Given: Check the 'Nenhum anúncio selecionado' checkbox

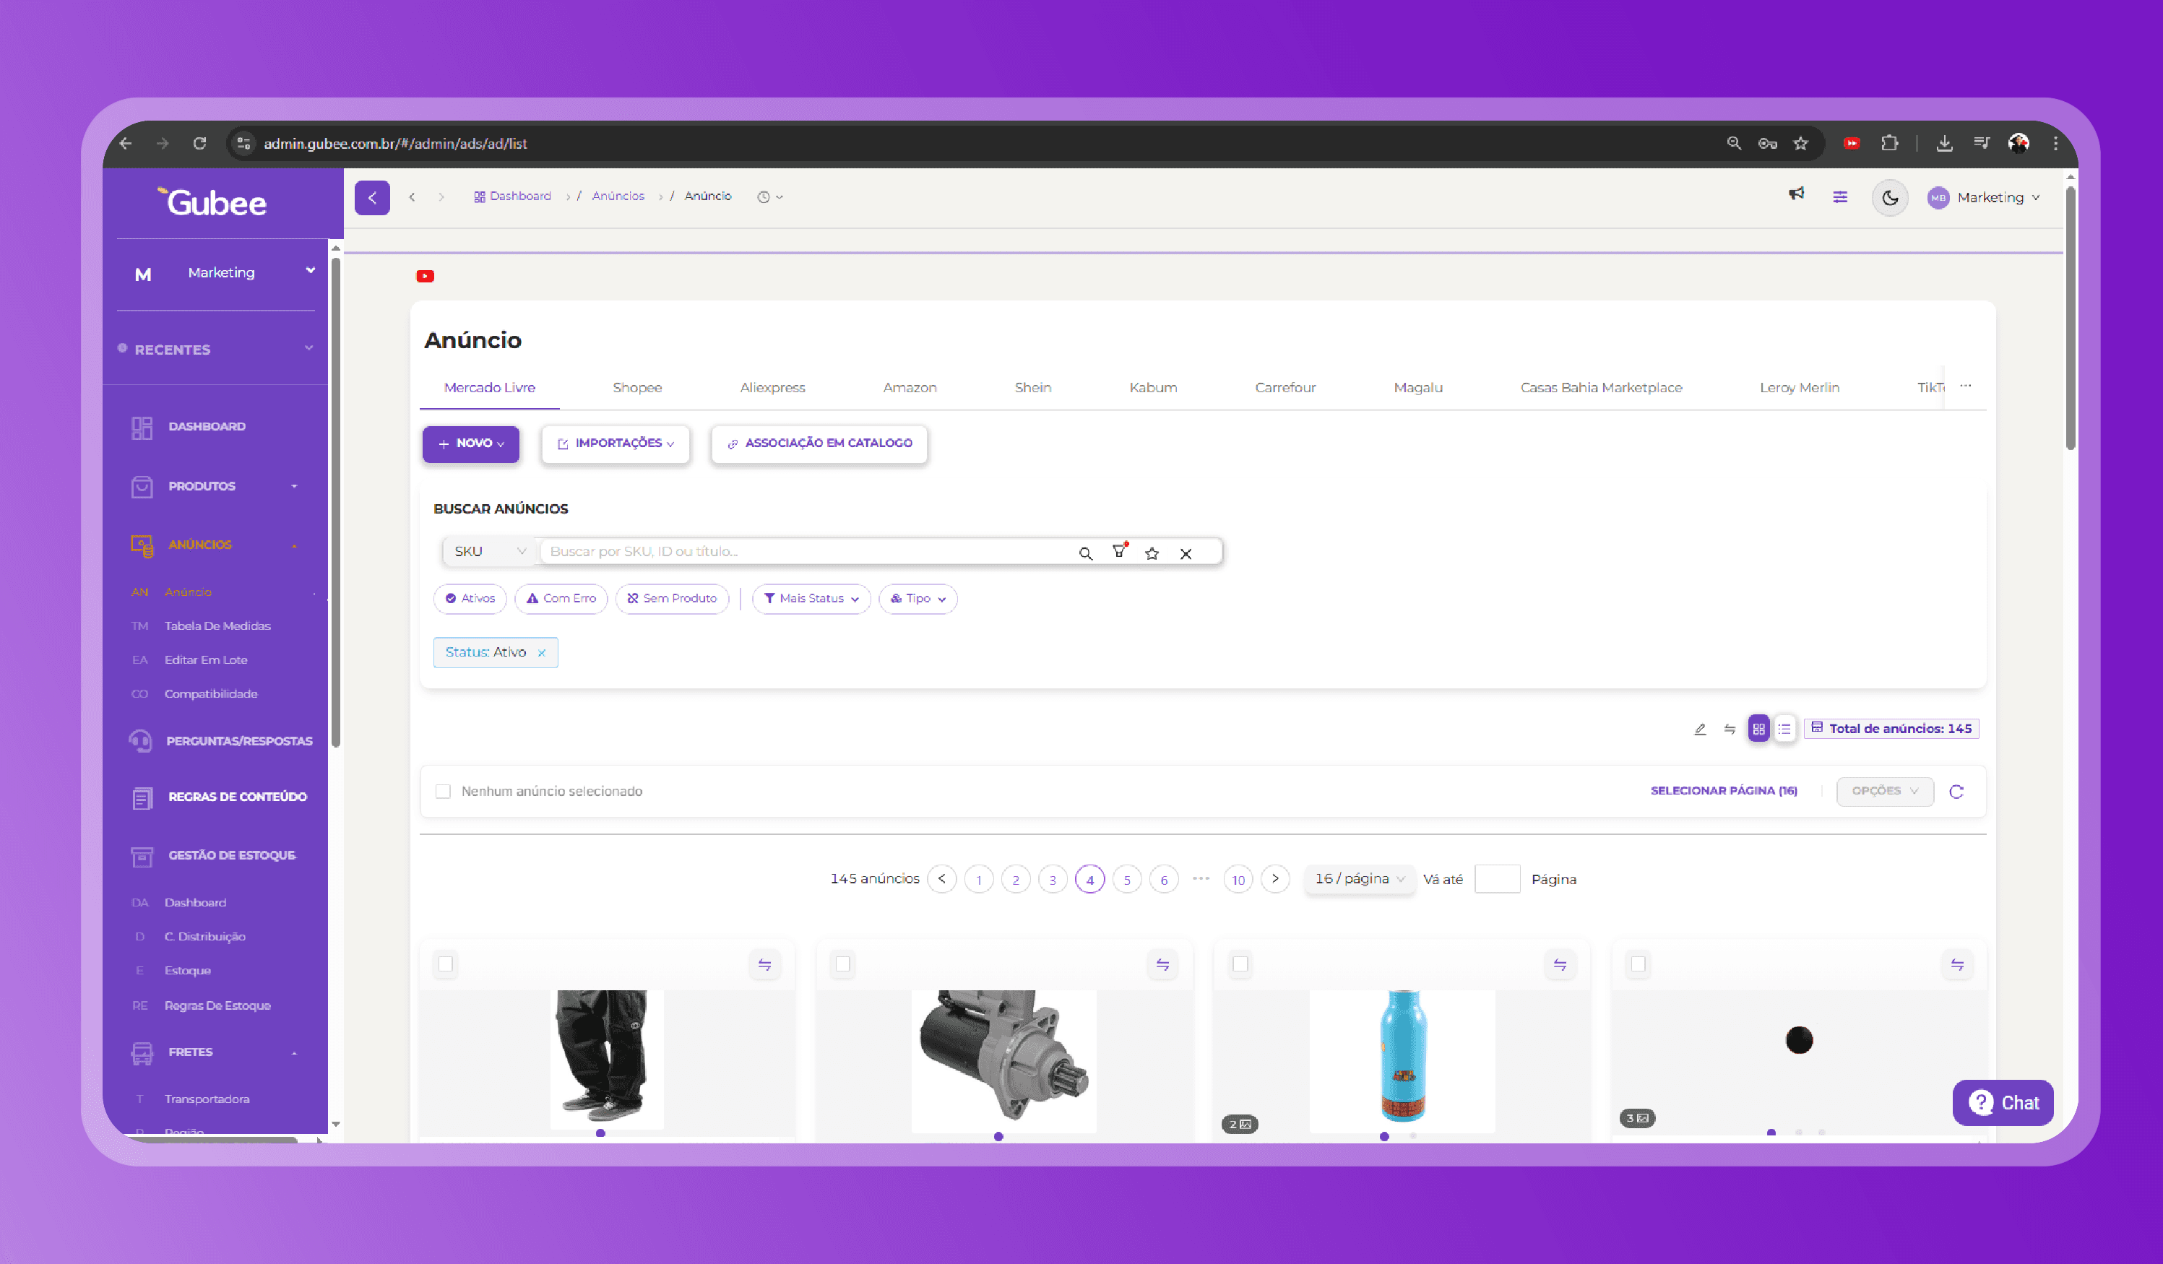Looking at the screenshot, I should (x=443, y=791).
